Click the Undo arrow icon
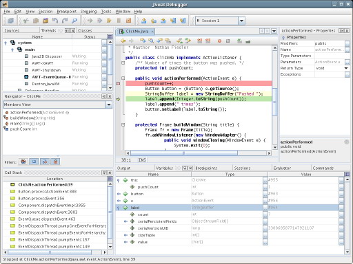353x264 pixels. 55,21
